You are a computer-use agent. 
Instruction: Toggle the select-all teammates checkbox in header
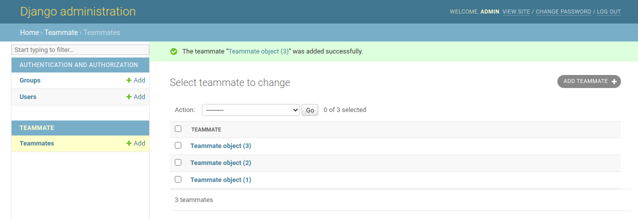[178, 129]
